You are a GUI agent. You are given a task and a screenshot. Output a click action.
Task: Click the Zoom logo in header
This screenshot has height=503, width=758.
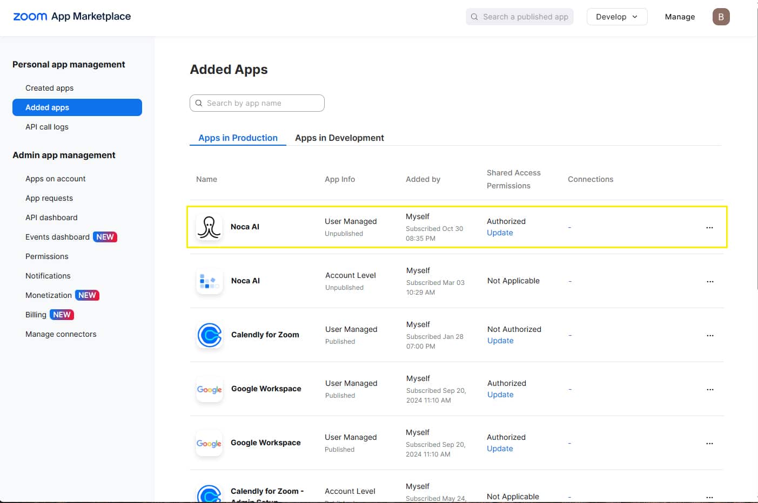30,17
